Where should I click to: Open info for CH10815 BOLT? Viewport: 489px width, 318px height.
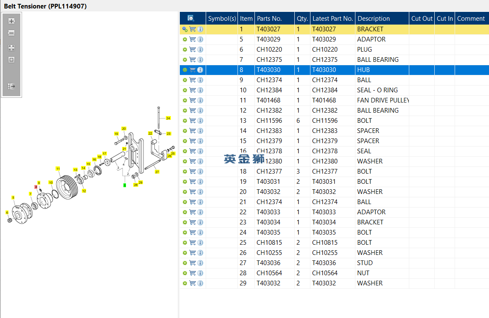click(200, 243)
